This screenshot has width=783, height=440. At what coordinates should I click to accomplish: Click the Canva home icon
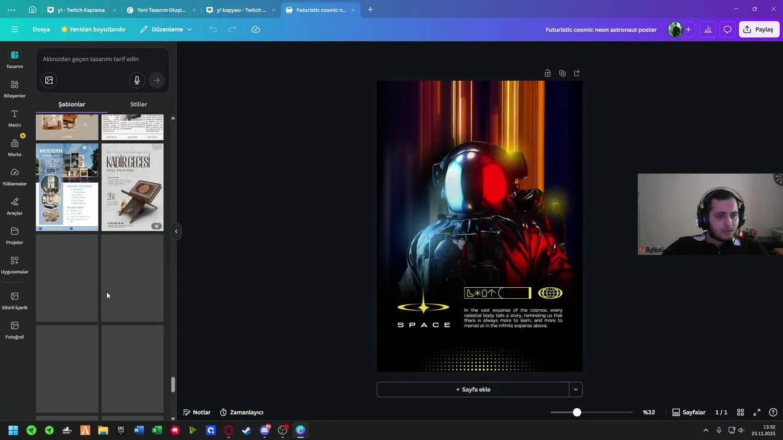[32, 10]
